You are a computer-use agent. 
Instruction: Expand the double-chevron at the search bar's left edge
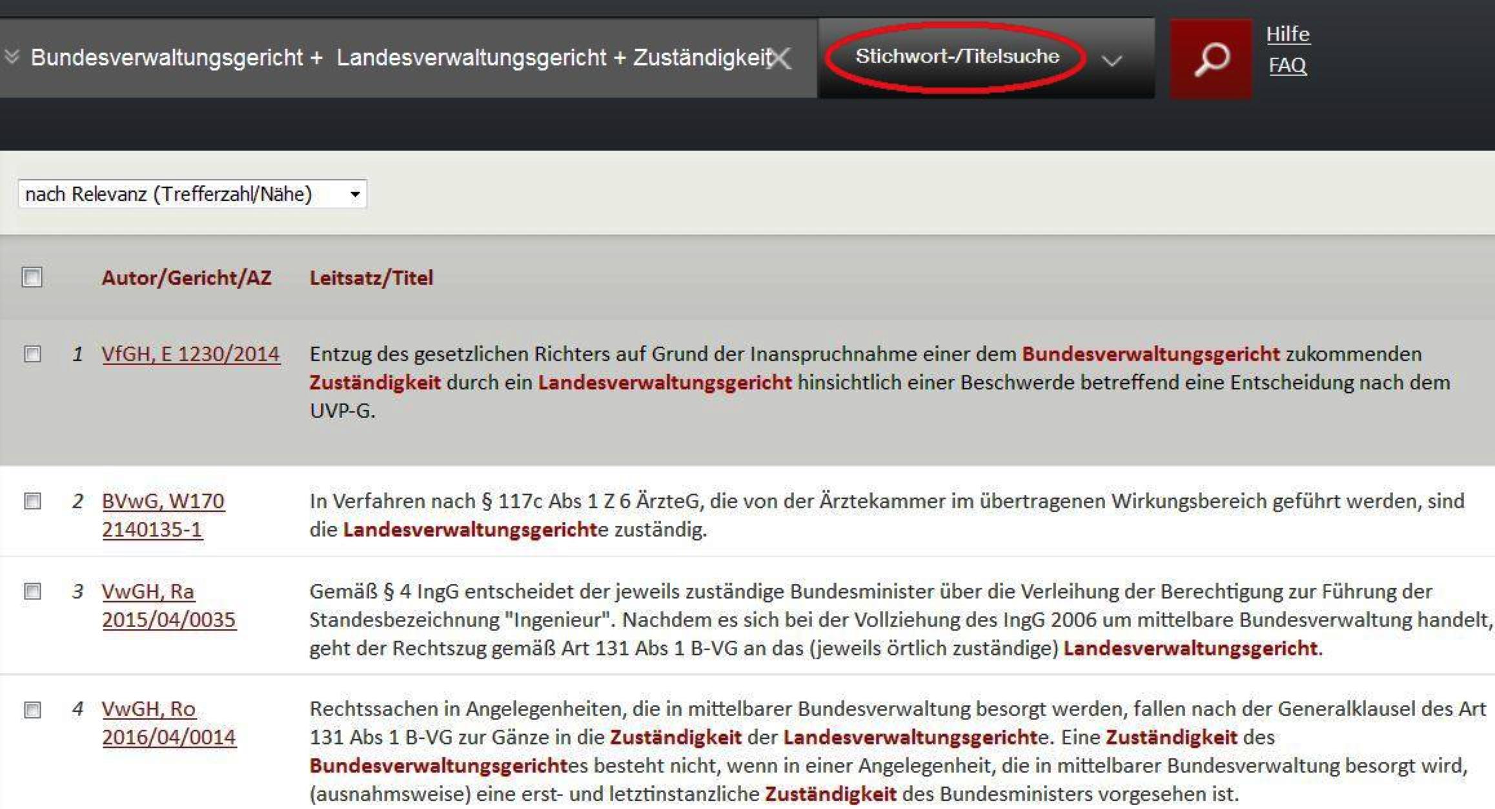[12, 57]
